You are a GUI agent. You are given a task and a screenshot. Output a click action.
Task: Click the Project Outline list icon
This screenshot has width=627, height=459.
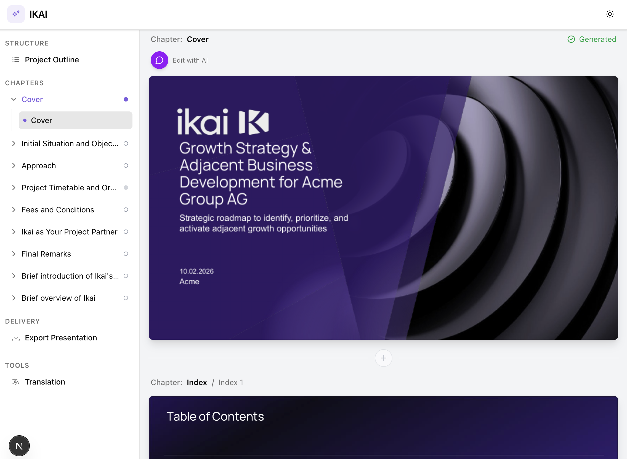pos(16,60)
